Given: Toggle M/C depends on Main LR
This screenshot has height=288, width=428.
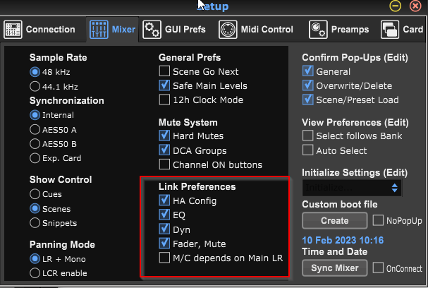Looking at the screenshot, I should [164, 258].
